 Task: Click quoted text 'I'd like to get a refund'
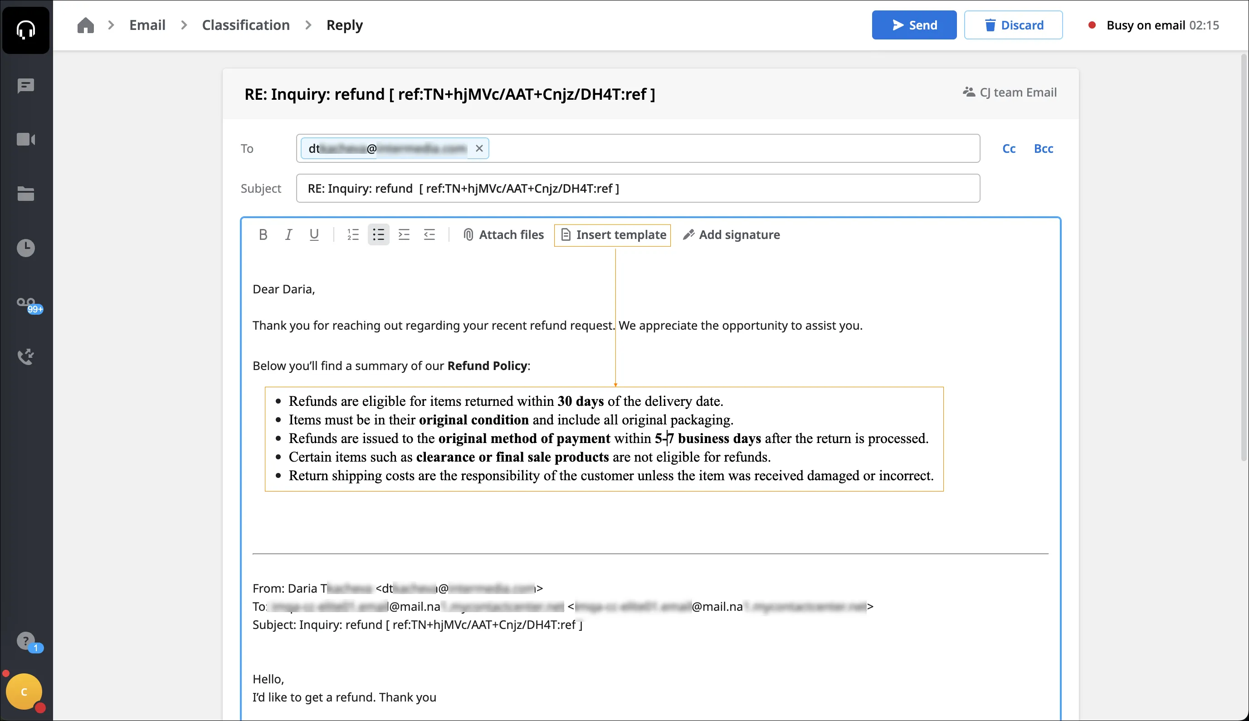pos(313,697)
